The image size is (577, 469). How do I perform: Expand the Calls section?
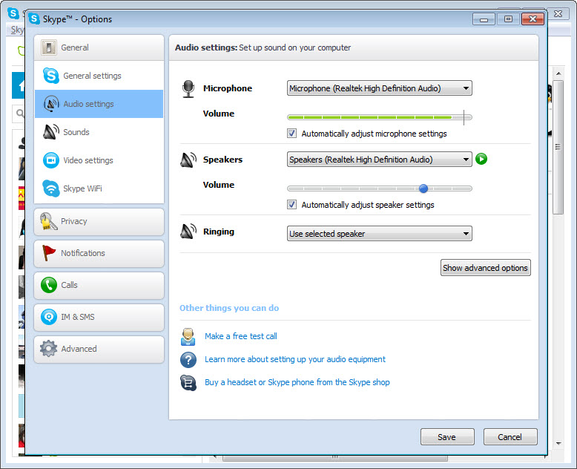coord(99,285)
